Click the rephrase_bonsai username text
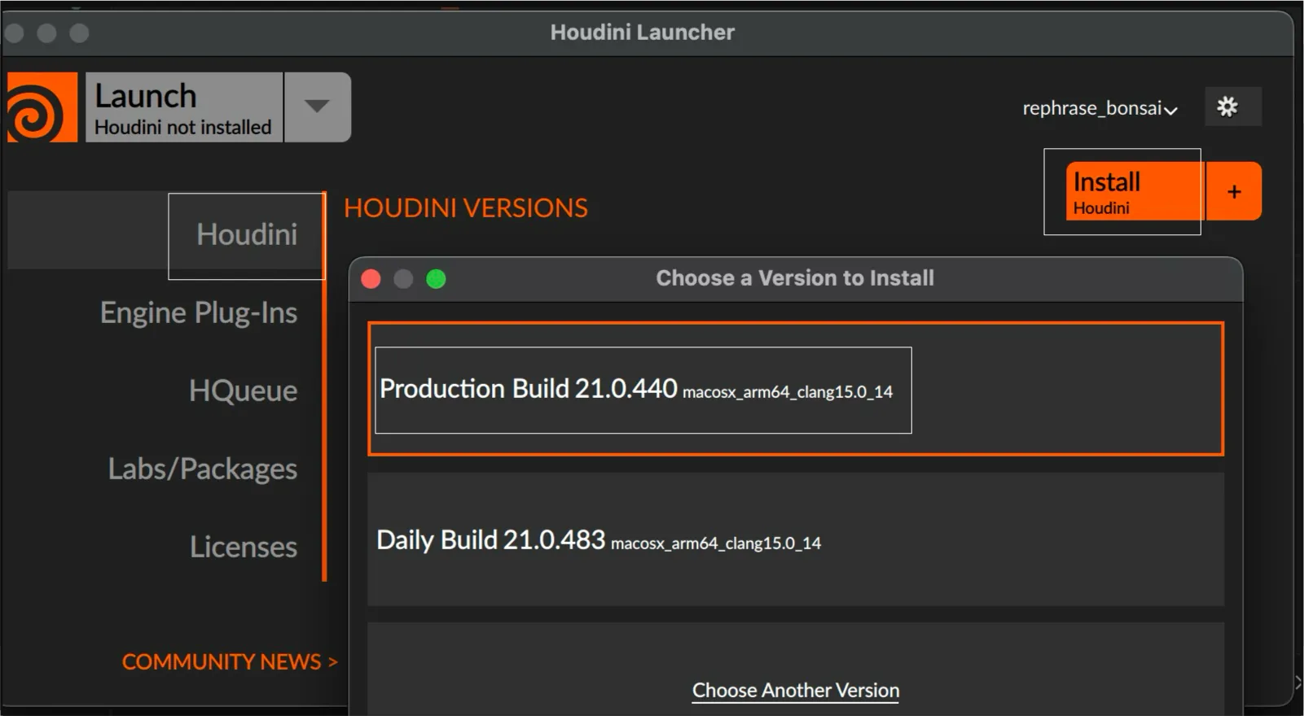The image size is (1304, 716). [1091, 107]
